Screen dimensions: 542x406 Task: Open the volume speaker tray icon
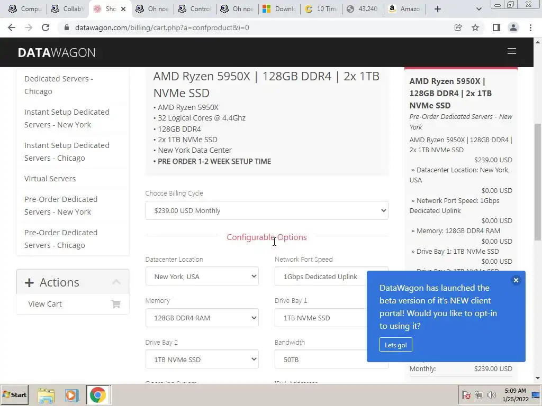[x=491, y=395]
